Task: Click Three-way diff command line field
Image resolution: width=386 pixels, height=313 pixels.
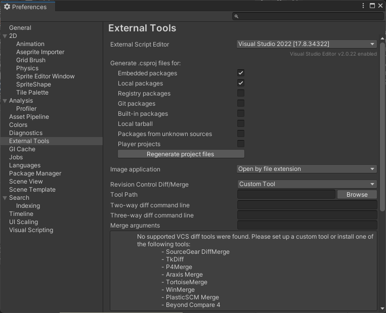Action: 307,215
